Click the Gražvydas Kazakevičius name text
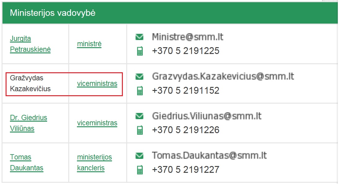 pos(30,83)
